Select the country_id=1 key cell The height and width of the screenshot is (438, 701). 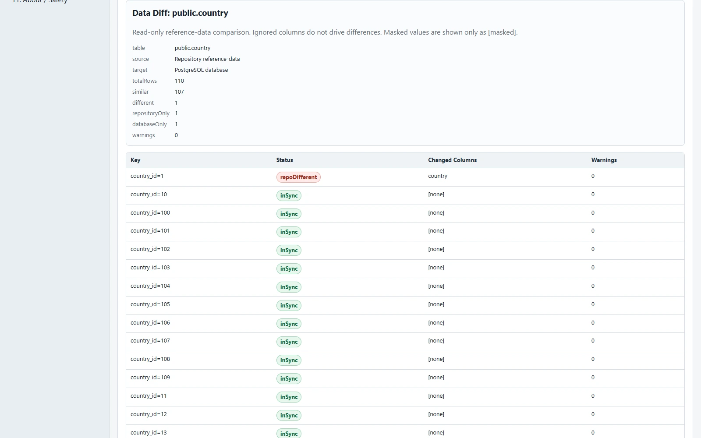pyautogui.click(x=147, y=176)
